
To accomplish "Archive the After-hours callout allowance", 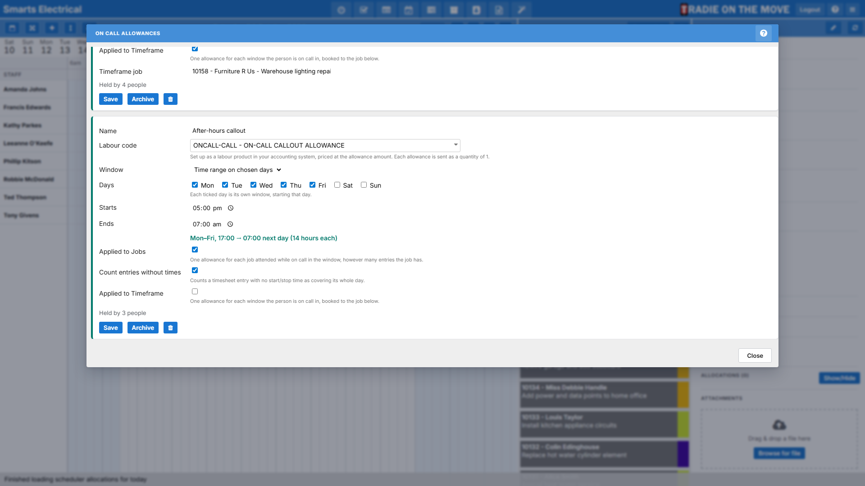I will (x=143, y=328).
